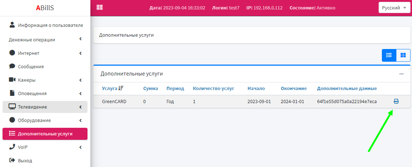Click Выход to log out
The height and width of the screenshot is (167, 412).
pos(45,160)
